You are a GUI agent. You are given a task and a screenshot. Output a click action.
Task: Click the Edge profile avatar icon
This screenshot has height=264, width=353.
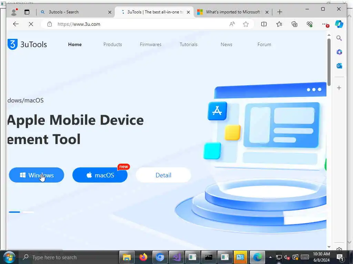pyautogui.click(x=14, y=12)
